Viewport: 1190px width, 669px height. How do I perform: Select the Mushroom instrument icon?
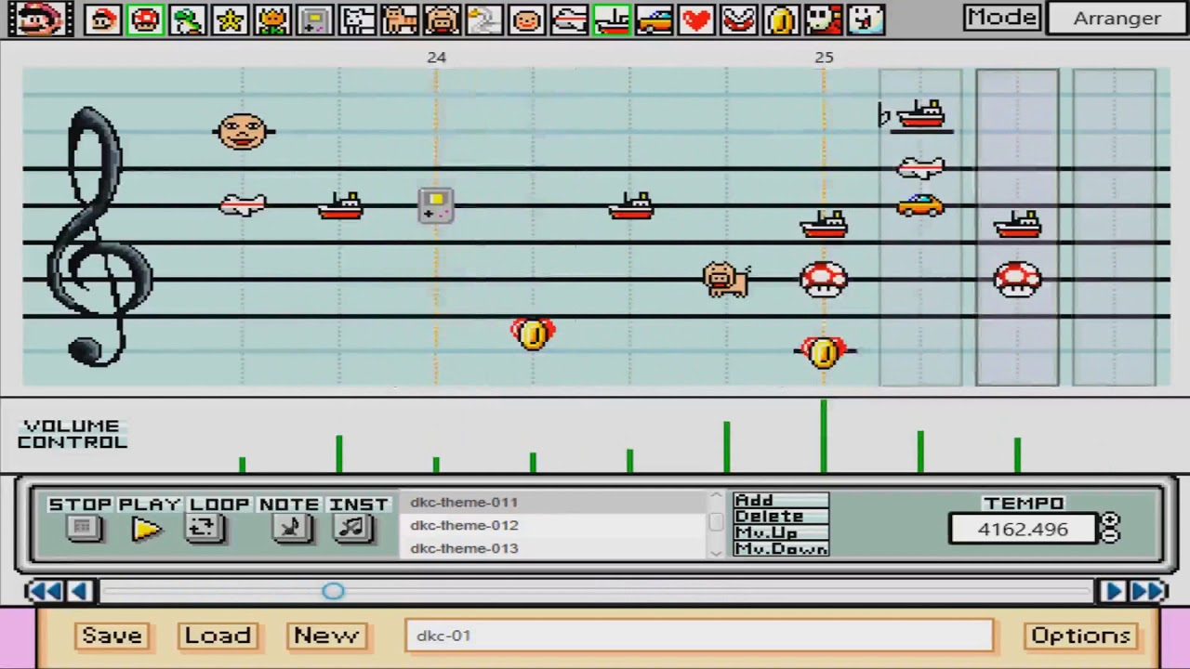146,19
